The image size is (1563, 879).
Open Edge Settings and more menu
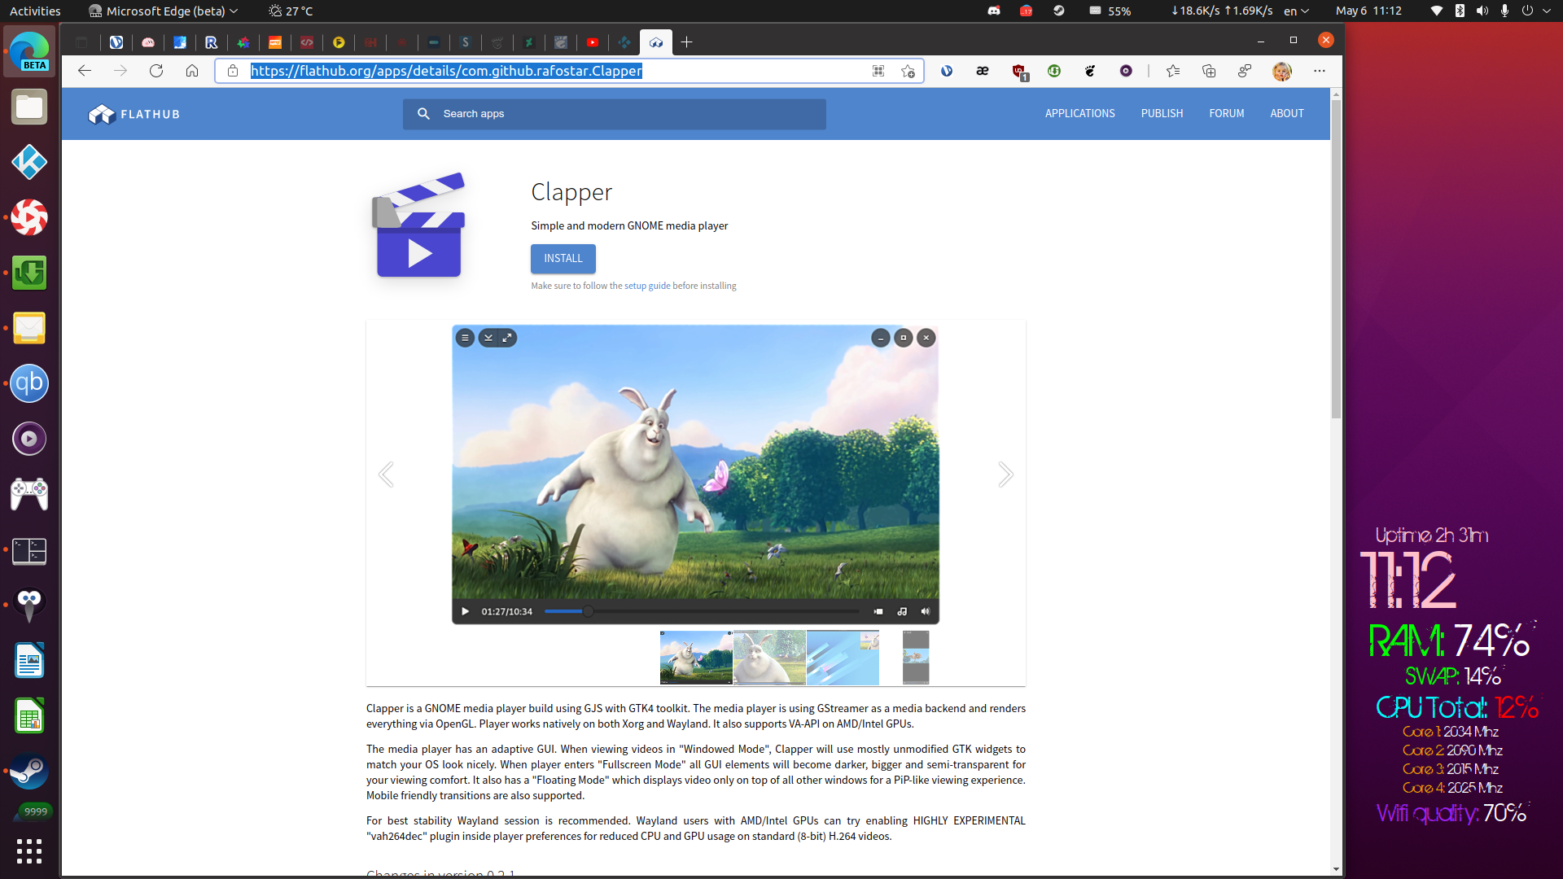(1320, 71)
